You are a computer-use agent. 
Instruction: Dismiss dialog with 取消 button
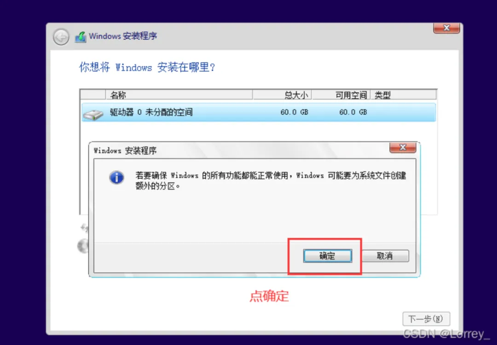click(x=385, y=256)
